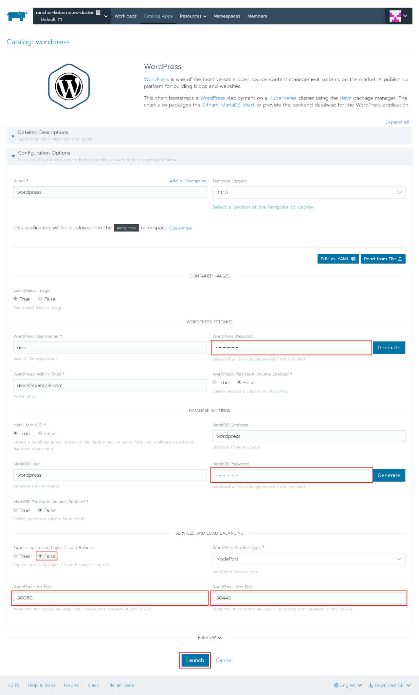Click the Launch button
Screen dimensions: 419x695
click(195, 660)
